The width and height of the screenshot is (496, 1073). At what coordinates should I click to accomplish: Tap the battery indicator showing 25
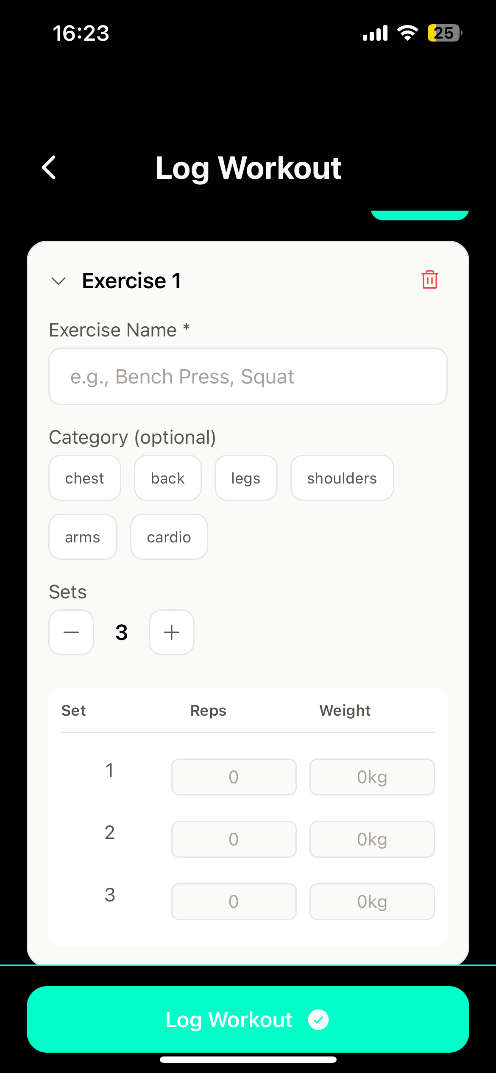pyautogui.click(x=444, y=33)
